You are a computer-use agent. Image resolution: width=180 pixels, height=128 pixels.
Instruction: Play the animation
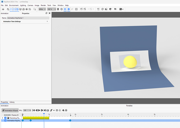click(x=39, y=110)
